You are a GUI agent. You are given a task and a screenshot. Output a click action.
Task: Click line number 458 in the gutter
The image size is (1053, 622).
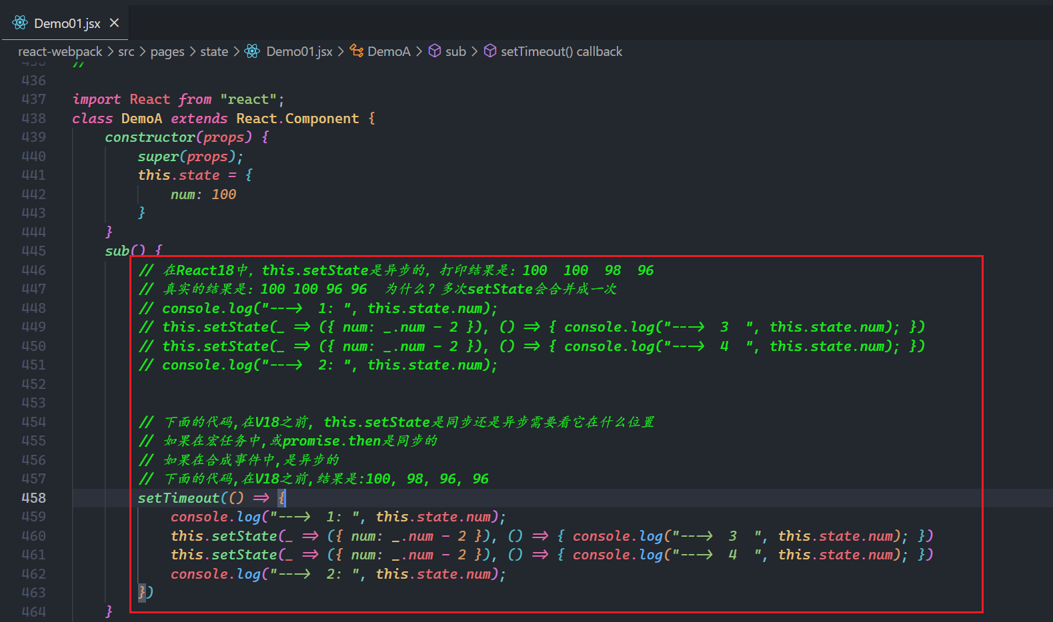click(33, 498)
